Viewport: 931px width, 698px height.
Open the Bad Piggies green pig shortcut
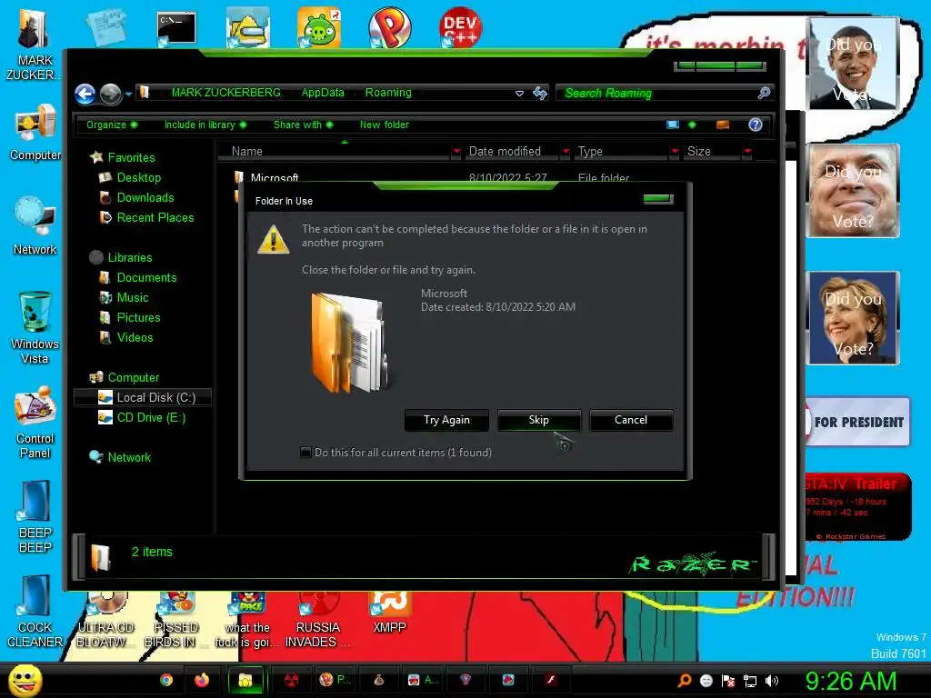coord(319,27)
